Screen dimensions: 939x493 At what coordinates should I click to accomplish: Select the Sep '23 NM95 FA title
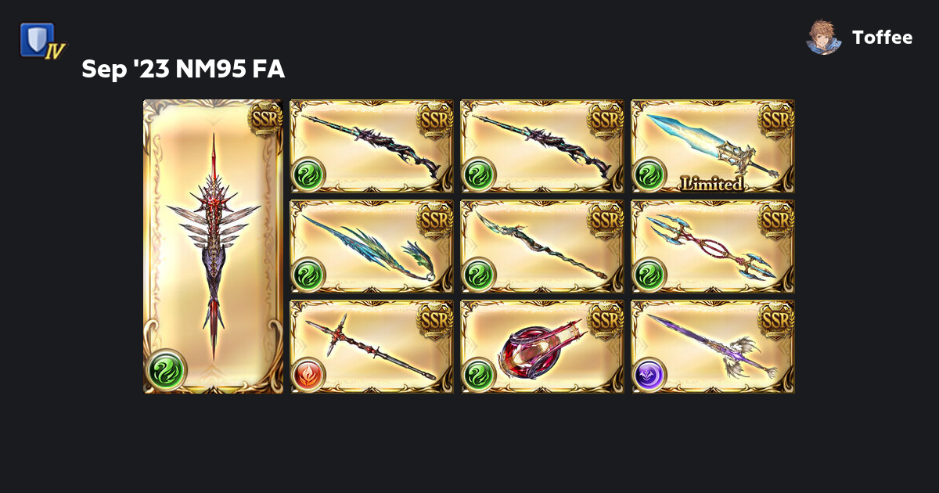coord(183,70)
